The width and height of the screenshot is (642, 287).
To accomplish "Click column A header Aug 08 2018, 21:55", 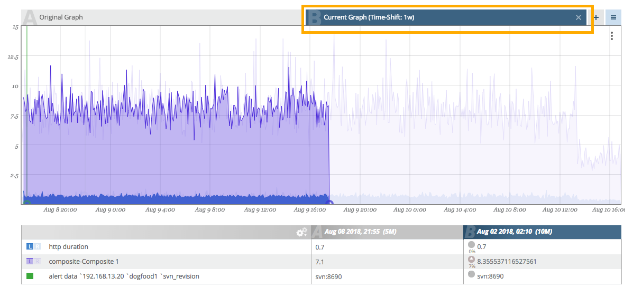I will point(387,232).
